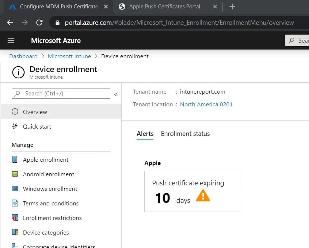Viewport: 309px width, 248px height.
Task: Click the Tenant location label
Action: click(153, 104)
